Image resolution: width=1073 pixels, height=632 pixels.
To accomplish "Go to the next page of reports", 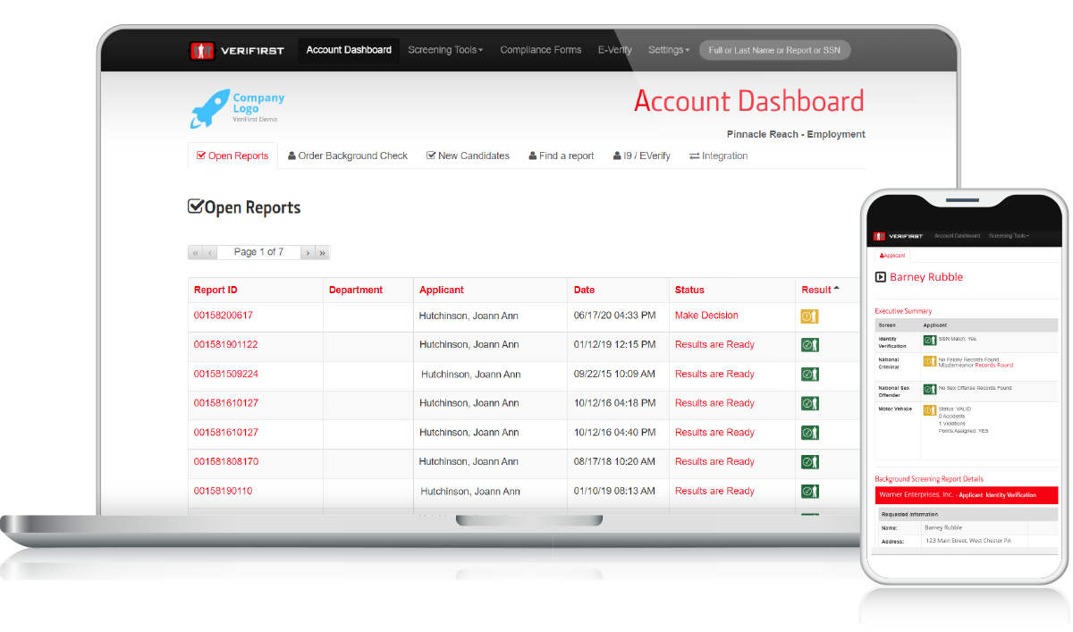I will pyautogui.click(x=308, y=252).
